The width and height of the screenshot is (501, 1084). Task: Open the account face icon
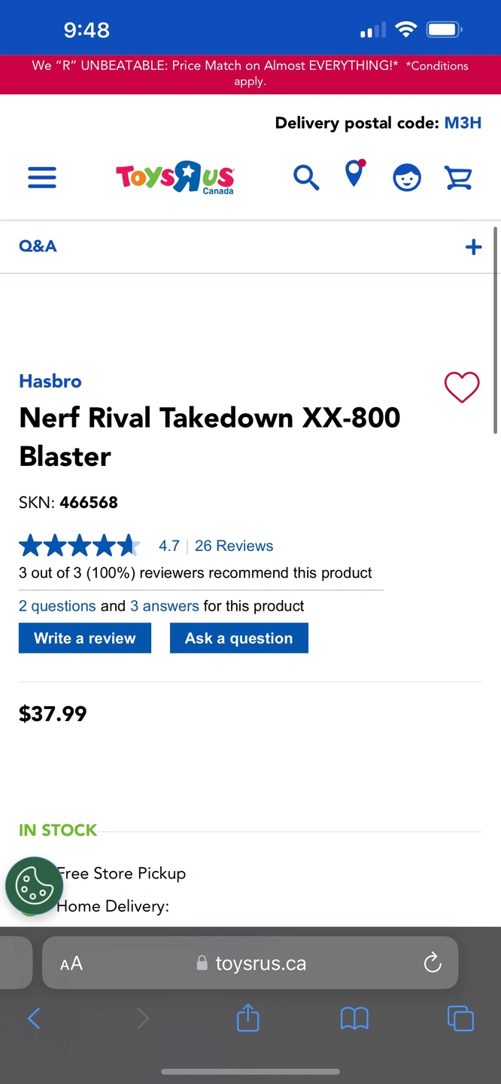pos(407,178)
